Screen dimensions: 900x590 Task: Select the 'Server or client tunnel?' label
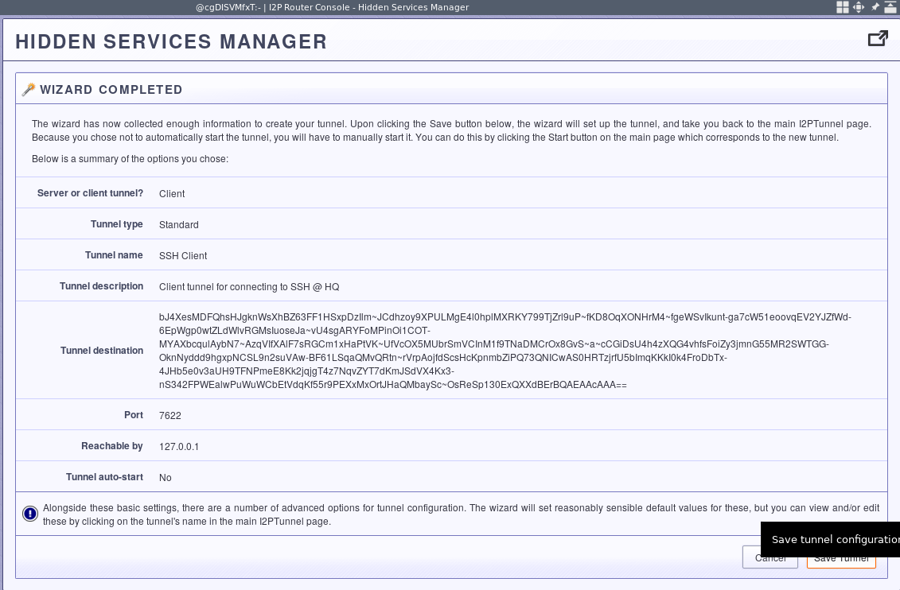(90, 193)
